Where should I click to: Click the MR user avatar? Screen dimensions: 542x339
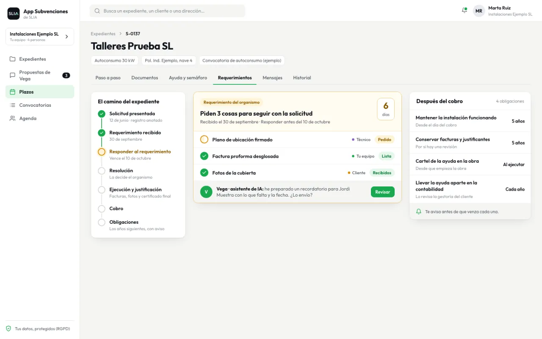click(479, 11)
